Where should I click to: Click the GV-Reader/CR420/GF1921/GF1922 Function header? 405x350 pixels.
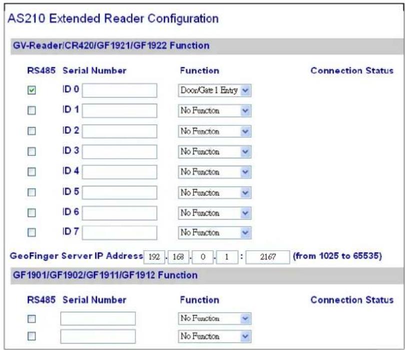pos(111,45)
